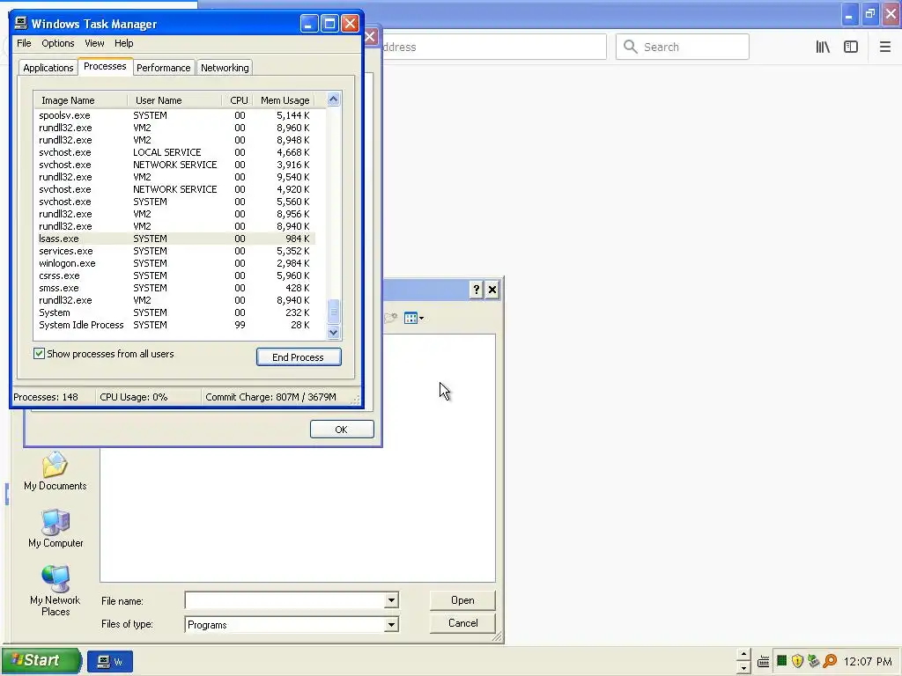Image resolution: width=902 pixels, height=676 pixels.
Task: Click the taskbar toolbar up arrow
Action: click(x=743, y=654)
